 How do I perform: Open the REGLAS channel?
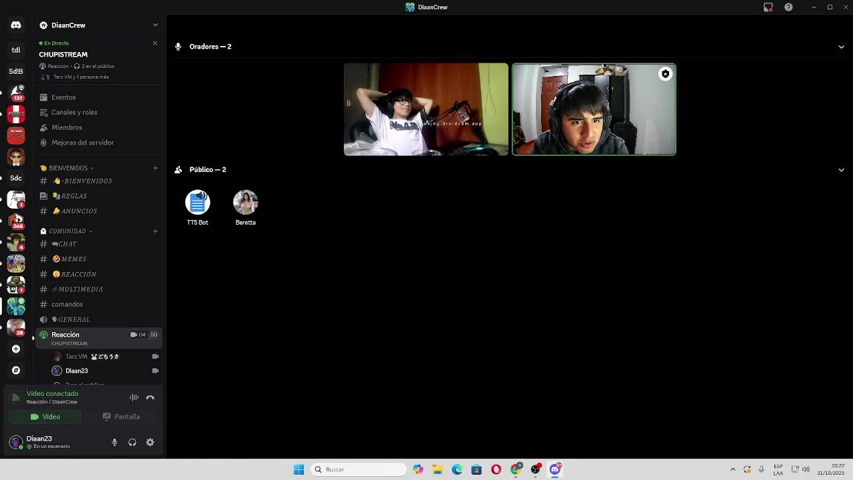click(99, 196)
